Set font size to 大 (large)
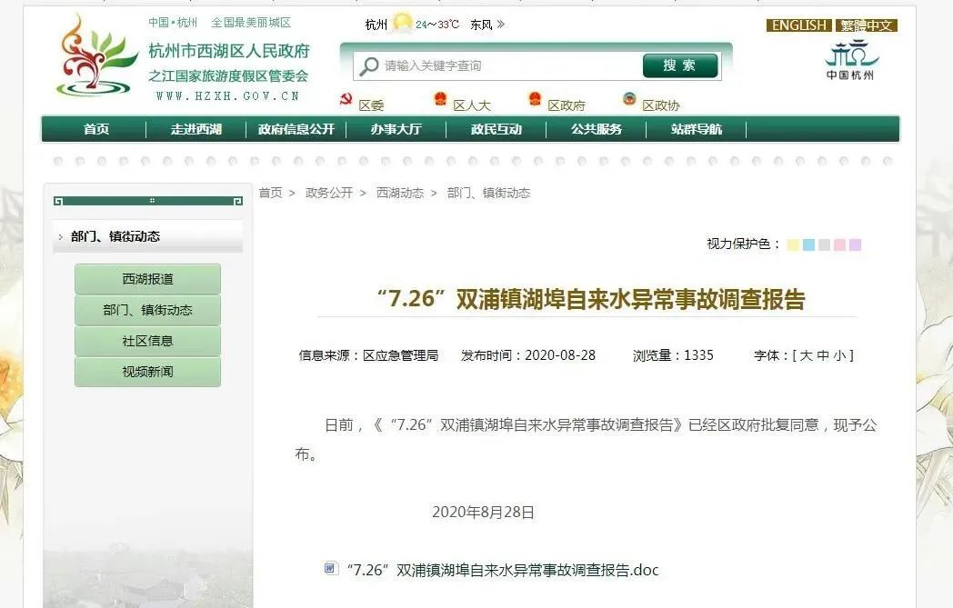 click(x=806, y=355)
